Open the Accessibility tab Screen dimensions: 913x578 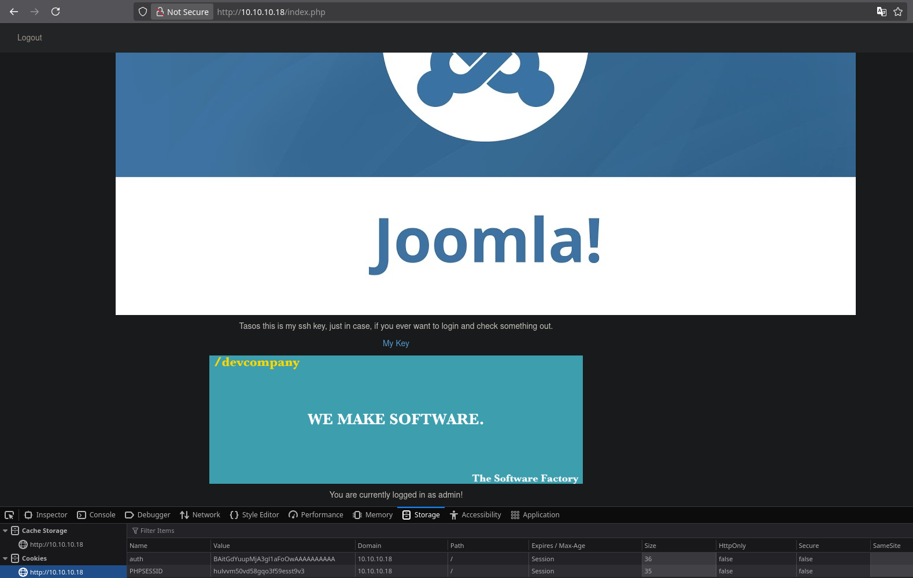475,515
